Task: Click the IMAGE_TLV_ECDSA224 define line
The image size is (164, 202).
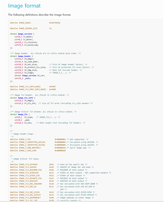Action: 61,173
